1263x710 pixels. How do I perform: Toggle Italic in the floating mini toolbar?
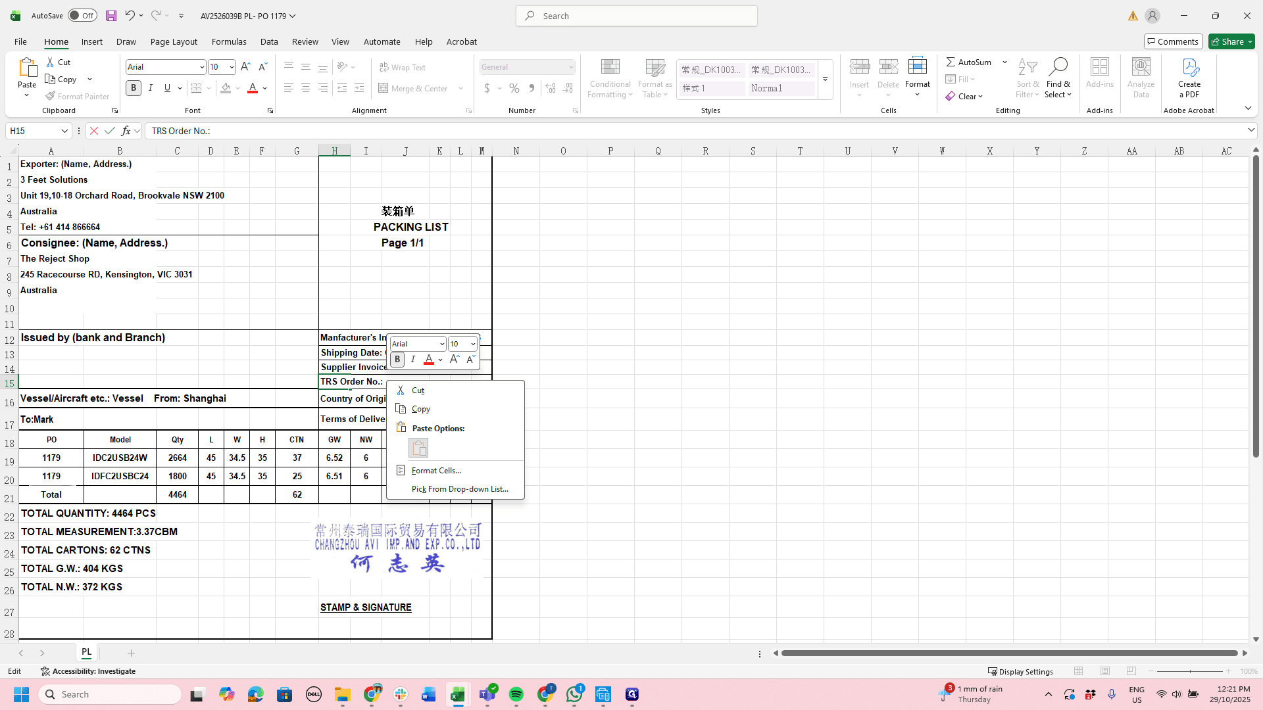click(x=413, y=360)
